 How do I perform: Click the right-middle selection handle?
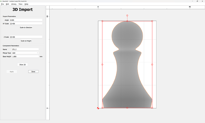click(x=152, y=64)
